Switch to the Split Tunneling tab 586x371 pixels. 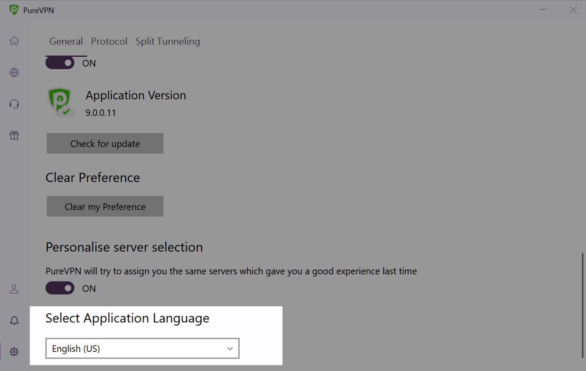coord(167,41)
